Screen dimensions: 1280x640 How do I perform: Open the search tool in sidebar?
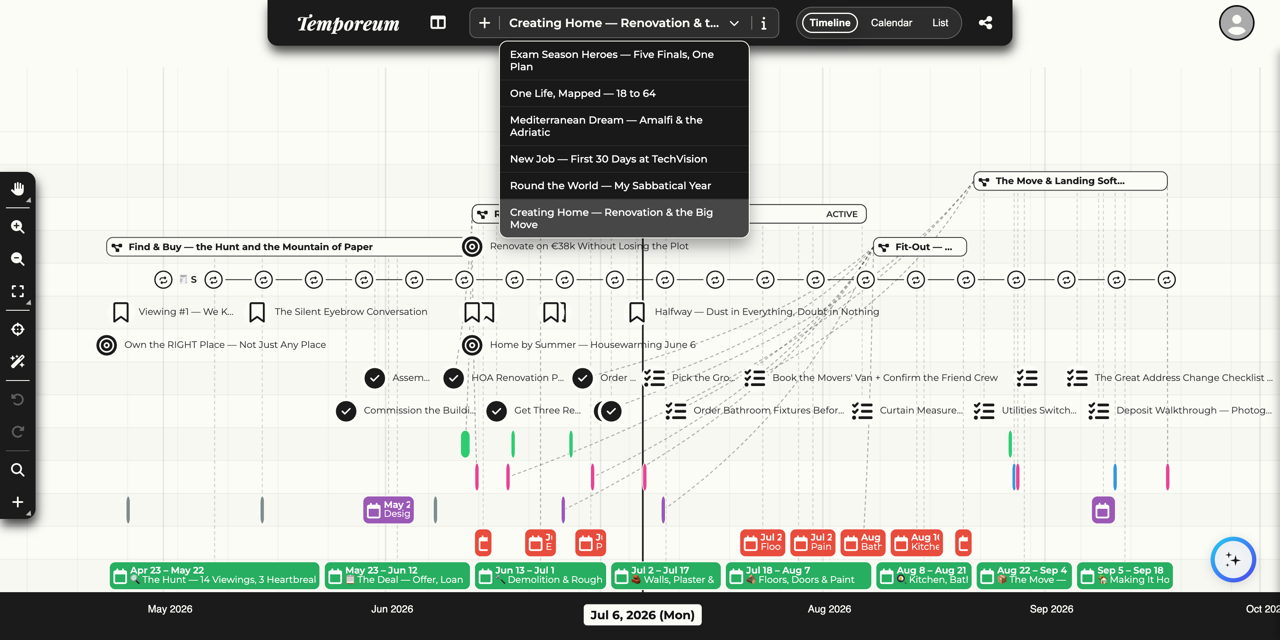18,469
